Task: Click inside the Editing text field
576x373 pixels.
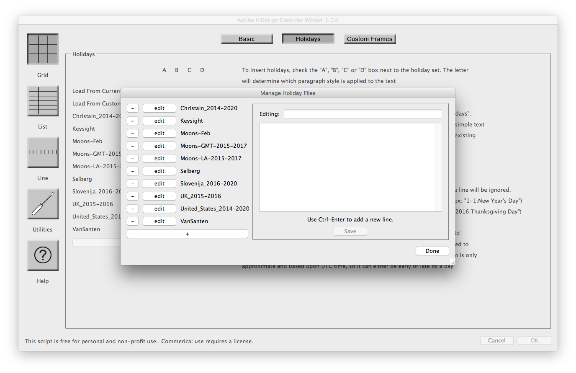Action: [x=363, y=113]
